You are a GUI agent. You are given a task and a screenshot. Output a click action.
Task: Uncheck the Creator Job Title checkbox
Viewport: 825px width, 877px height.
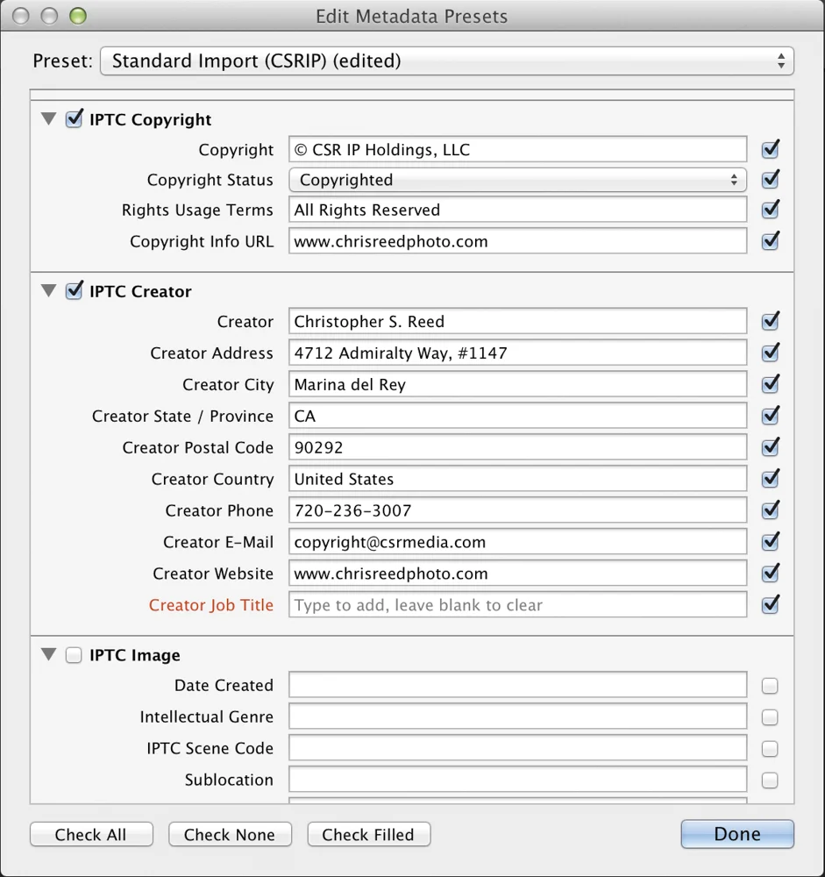click(770, 604)
